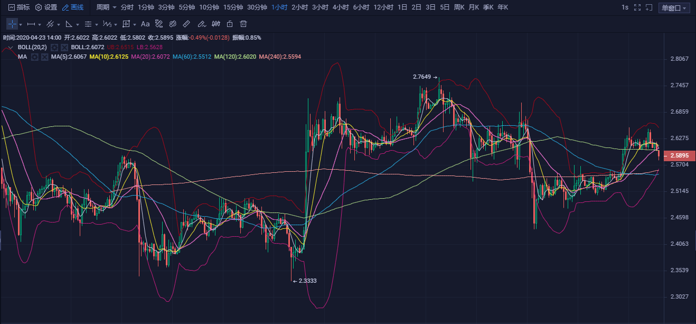Collapse the indicator legend chevron
The height and width of the screenshot is (324, 696).
pos(10,48)
